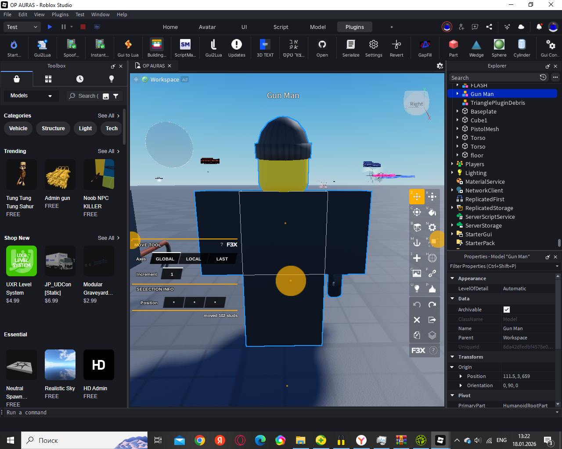Click the F3X export icon
Image resolution: width=562 pixels, height=449 pixels.
click(x=432, y=320)
